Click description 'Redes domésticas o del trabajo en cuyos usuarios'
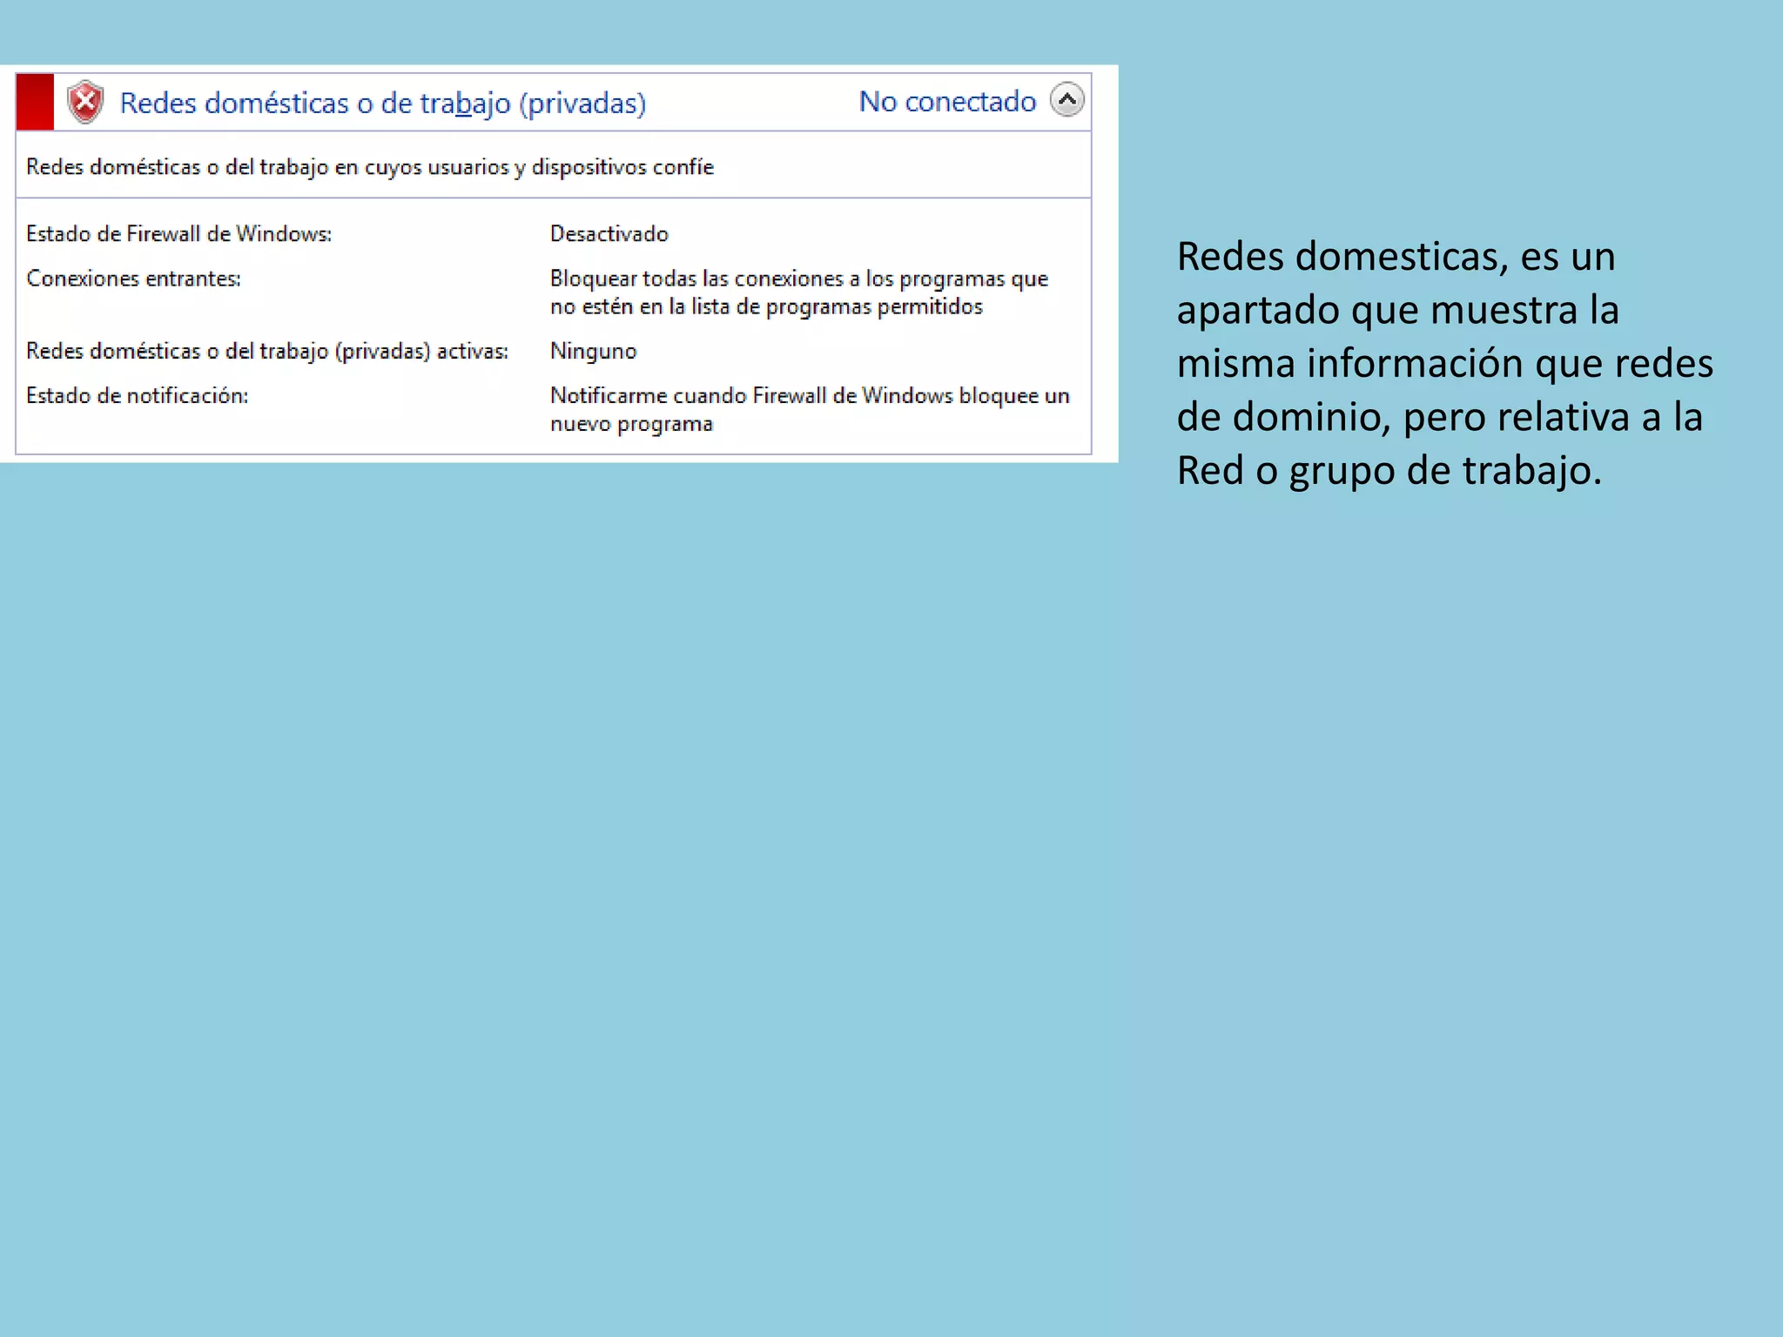Viewport: 1783px width, 1337px height. pos(370,167)
